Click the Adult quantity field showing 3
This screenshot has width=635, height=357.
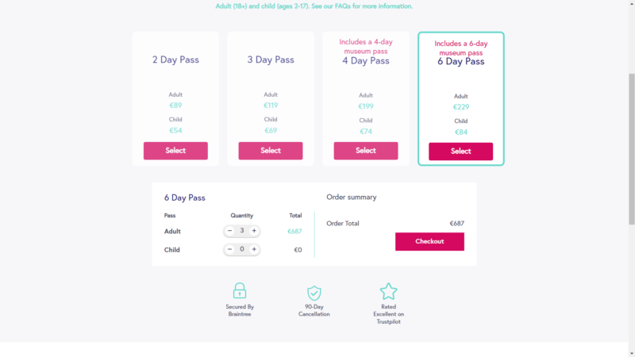pyautogui.click(x=242, y=231)
